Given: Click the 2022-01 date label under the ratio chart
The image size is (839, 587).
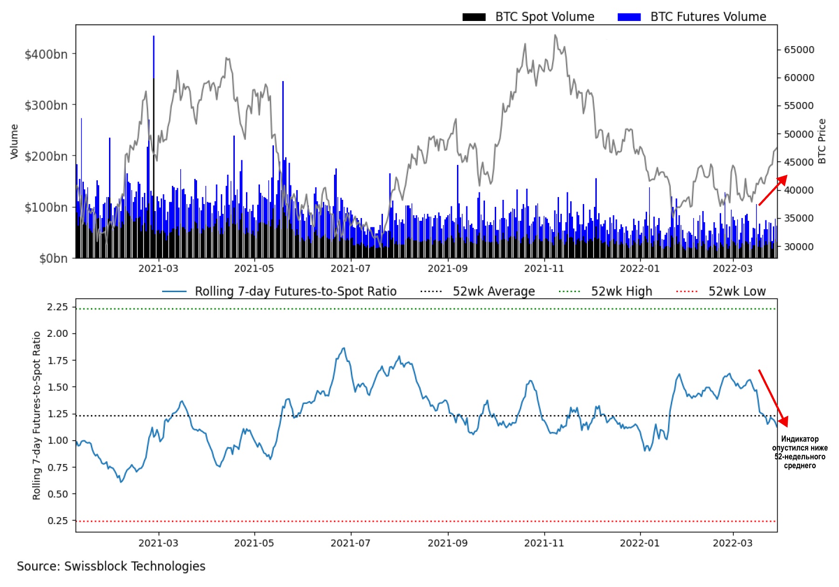Looking at the screenshot, I should coord(640,543).
